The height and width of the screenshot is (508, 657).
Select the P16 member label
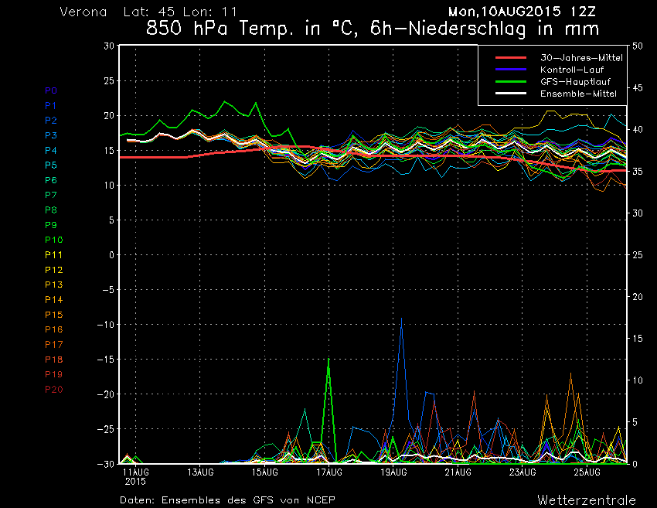53,329
